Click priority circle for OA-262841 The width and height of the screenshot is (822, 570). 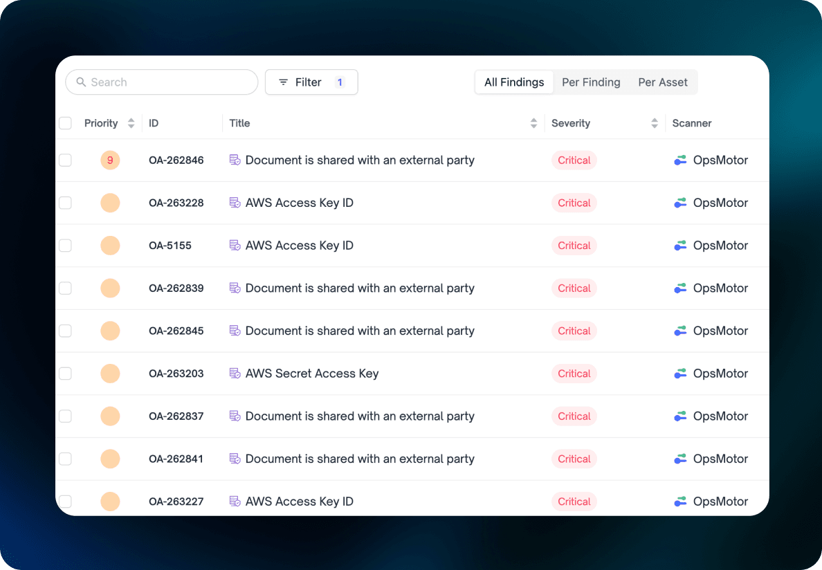click(x=110, y=459)
